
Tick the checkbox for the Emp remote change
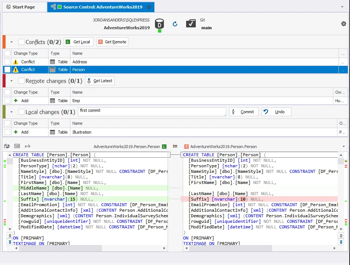pyautogui.click(x=7, y=101)
